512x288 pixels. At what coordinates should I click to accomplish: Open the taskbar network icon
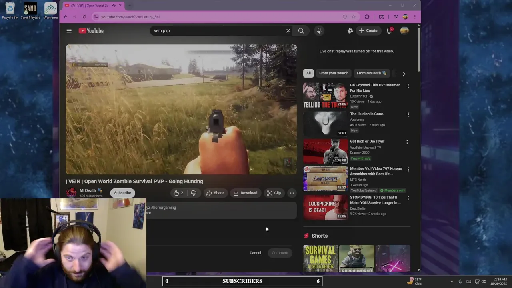tap(477, 282)
